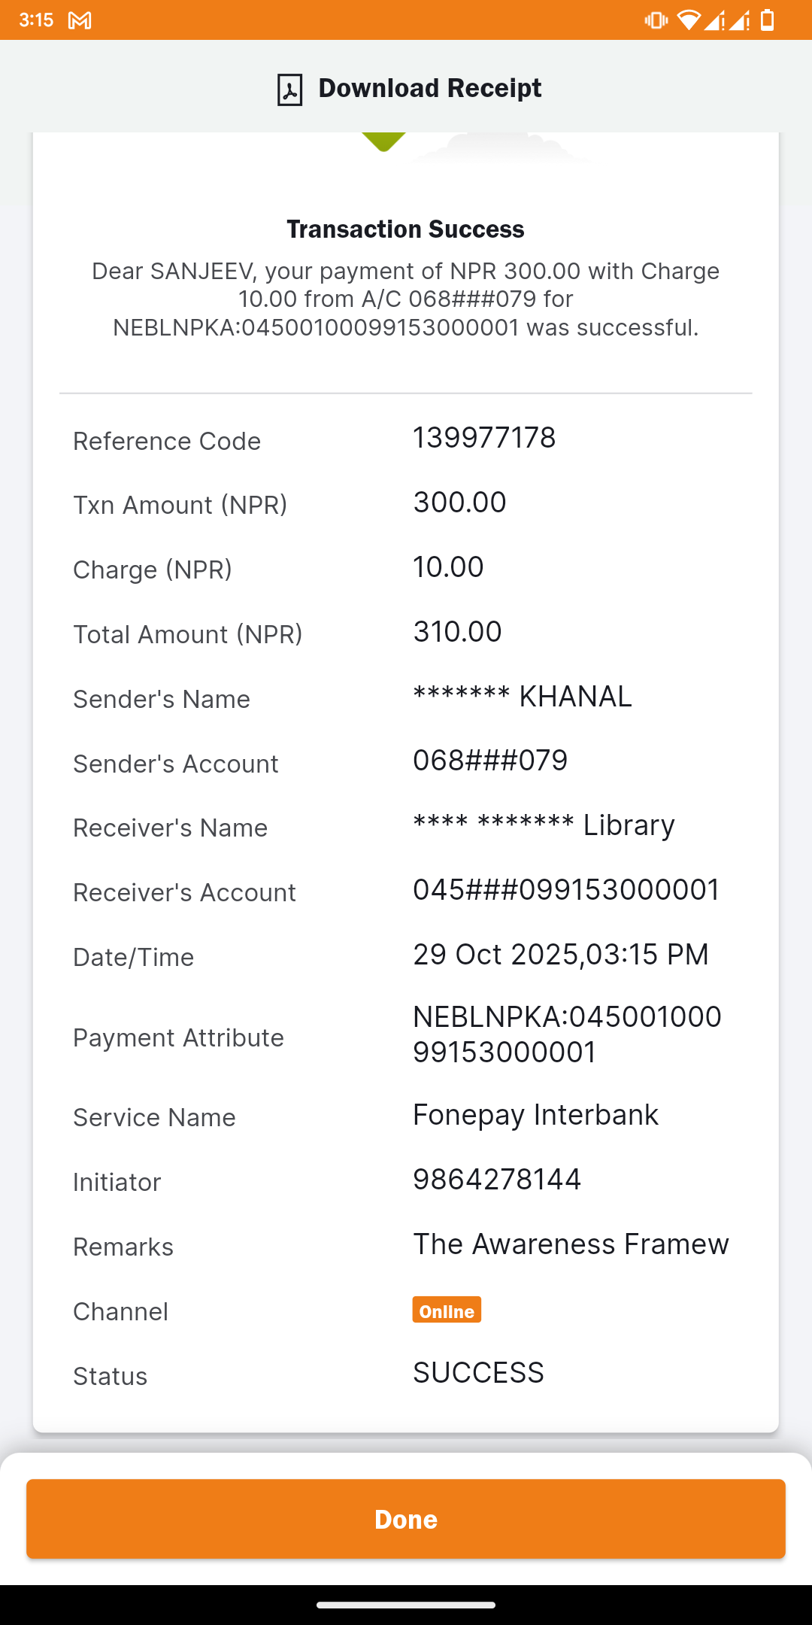Click the PDF receipt icon

pos(289,90)
